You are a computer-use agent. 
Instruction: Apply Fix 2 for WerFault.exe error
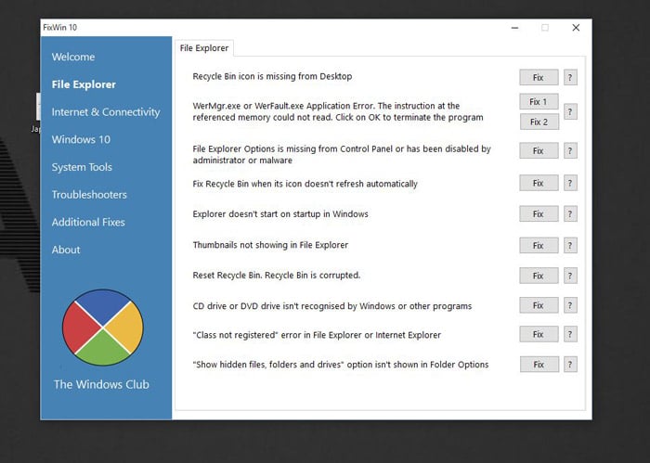tap(539, 122)
